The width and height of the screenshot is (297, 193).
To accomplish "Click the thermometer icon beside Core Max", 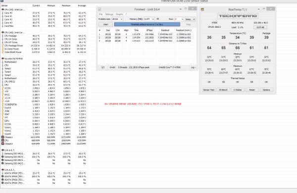I will [2, 26].
